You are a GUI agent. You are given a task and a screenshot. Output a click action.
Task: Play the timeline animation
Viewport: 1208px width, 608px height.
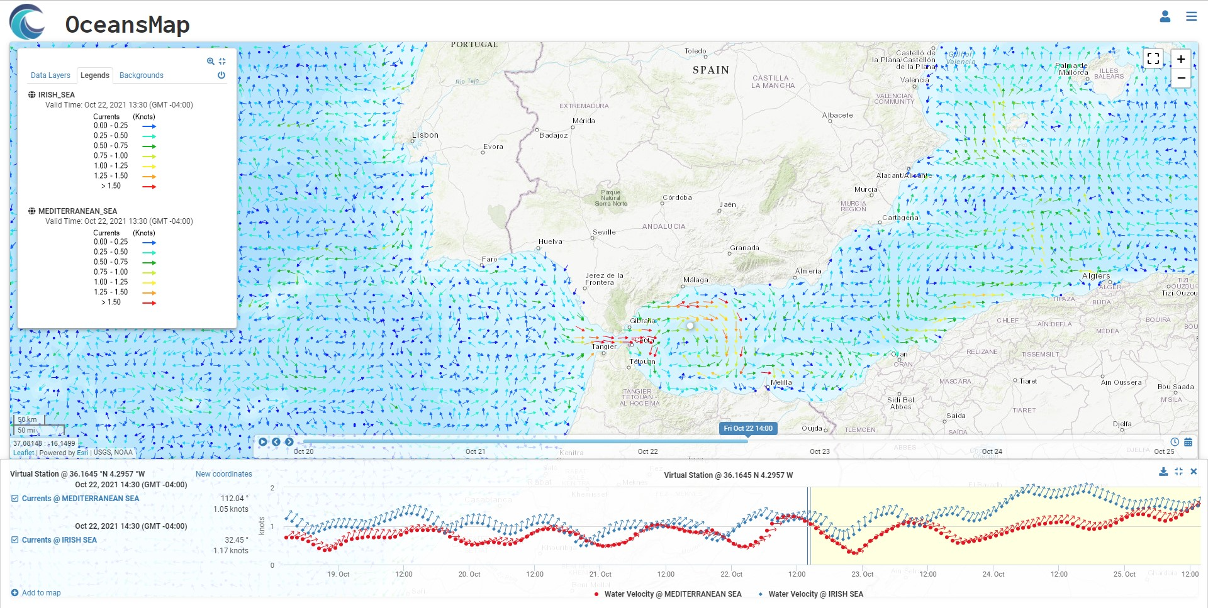pos(263,442)
